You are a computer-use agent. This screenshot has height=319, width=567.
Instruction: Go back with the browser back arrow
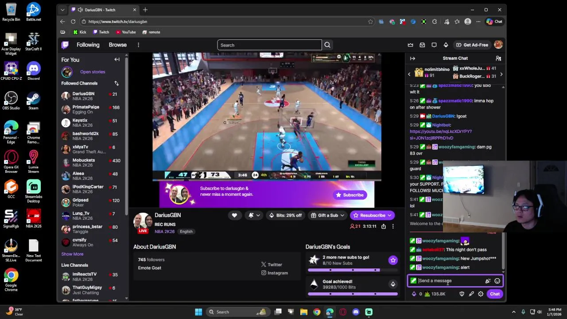62,21
